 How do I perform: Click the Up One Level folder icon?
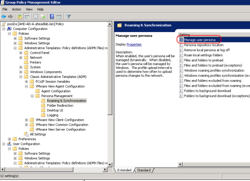pos(20,16)
